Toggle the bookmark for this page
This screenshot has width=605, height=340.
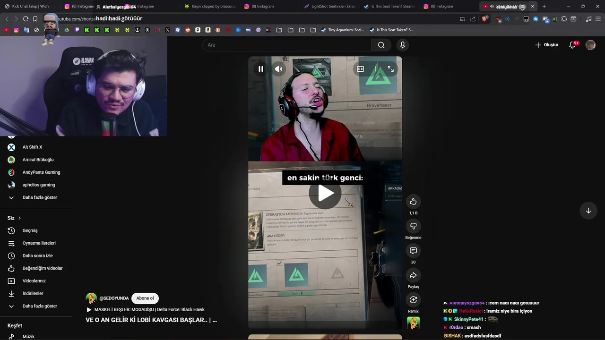click(x=35, y=19)
